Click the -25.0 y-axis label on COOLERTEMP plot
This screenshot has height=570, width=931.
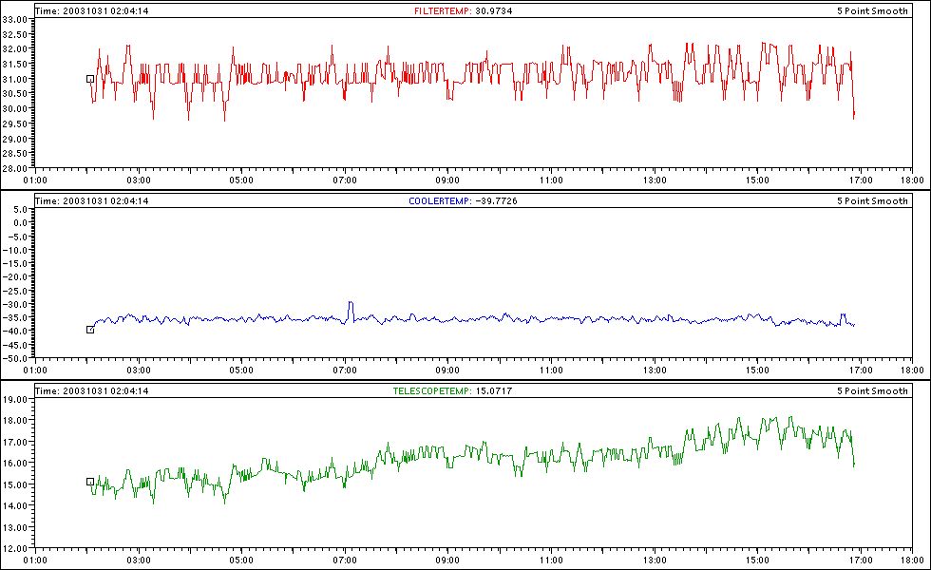[x=15, y=291]
